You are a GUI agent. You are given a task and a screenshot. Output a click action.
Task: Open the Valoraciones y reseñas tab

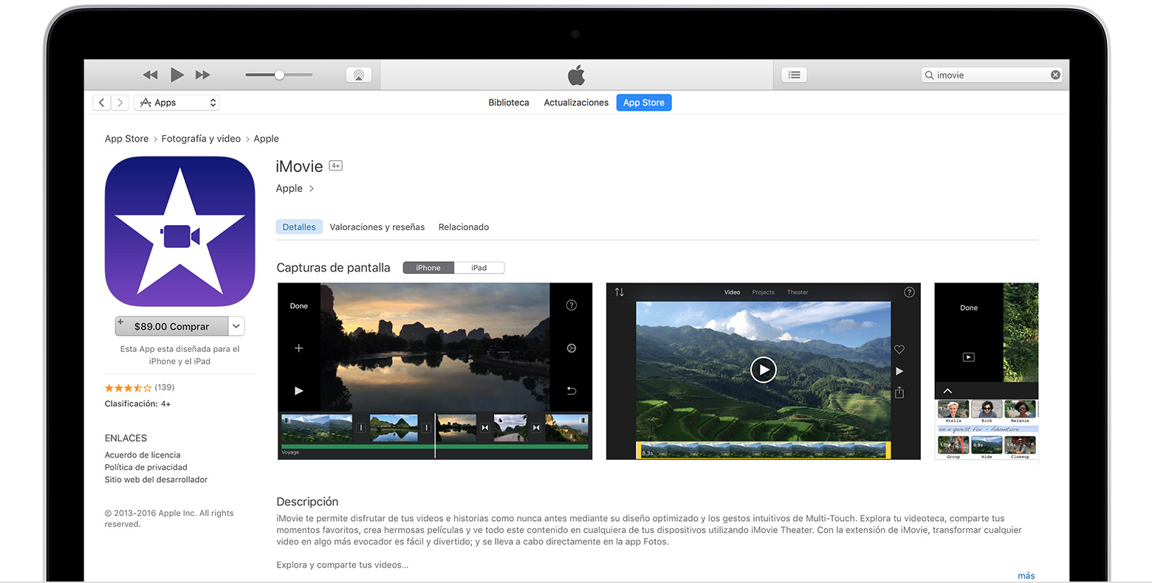coord(377,227)
